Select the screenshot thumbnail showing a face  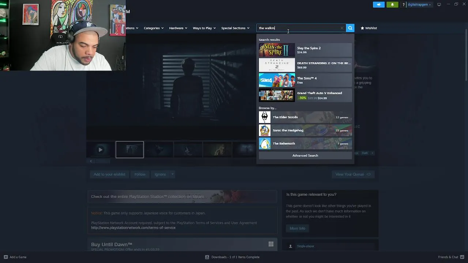[218, 150]
